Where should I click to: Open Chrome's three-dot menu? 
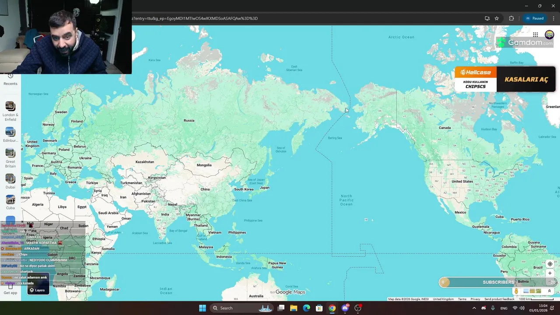pos(553,18)
